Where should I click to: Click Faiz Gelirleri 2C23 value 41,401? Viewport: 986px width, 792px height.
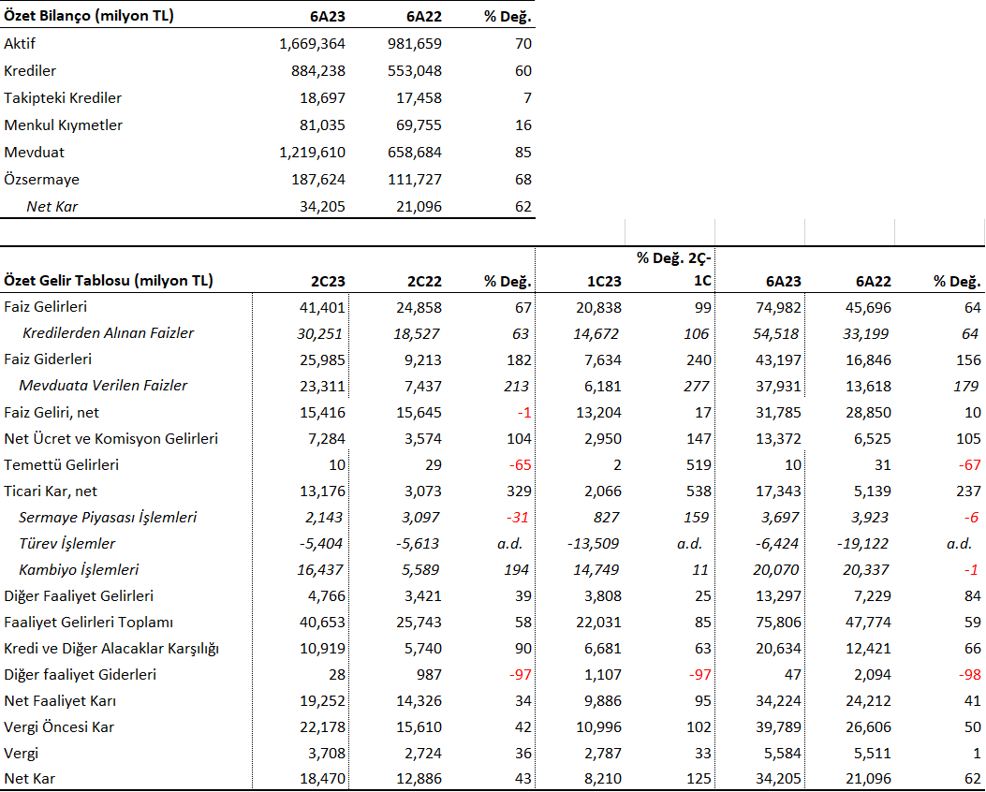[322, 307]
